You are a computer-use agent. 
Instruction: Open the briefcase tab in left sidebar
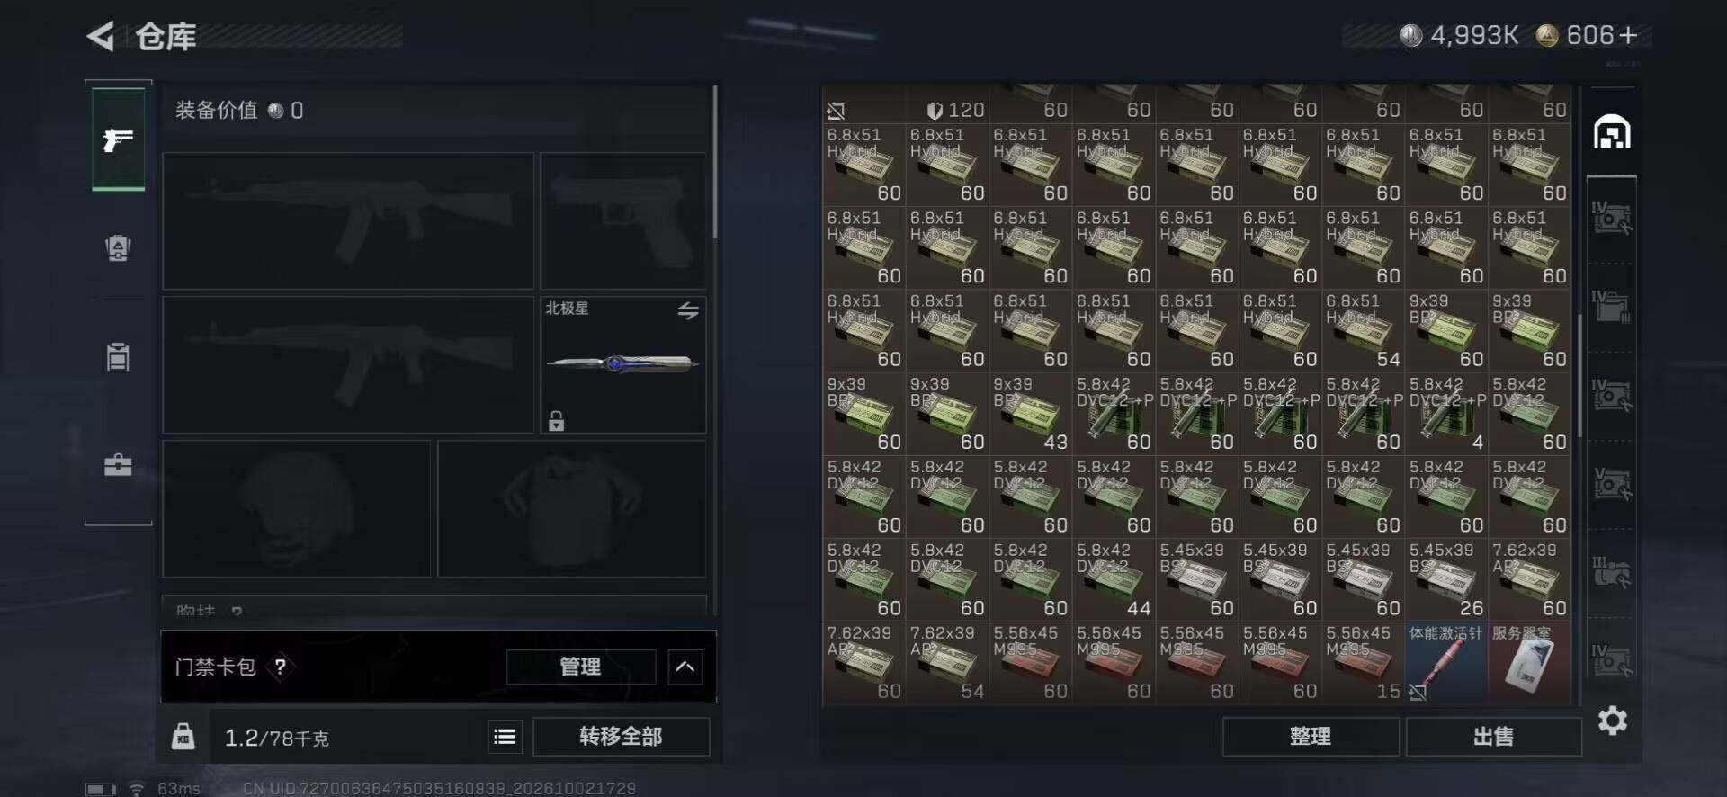tap(118, 464)
